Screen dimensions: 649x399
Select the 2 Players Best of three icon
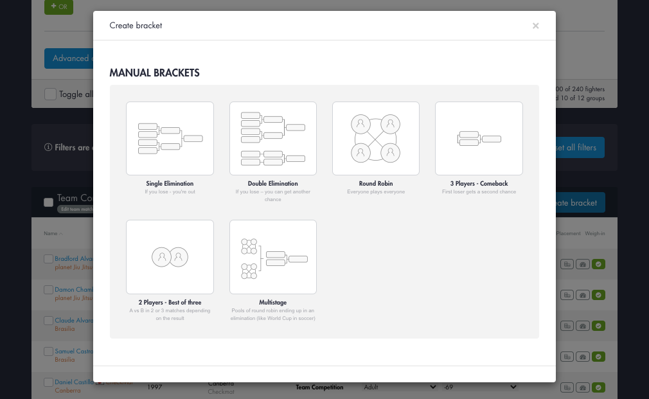coord(170,257)
